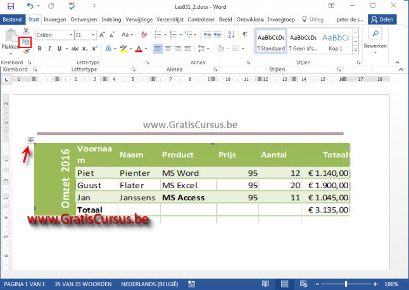
Task: Insert a numbered list
Action: (x=173, y=35)
